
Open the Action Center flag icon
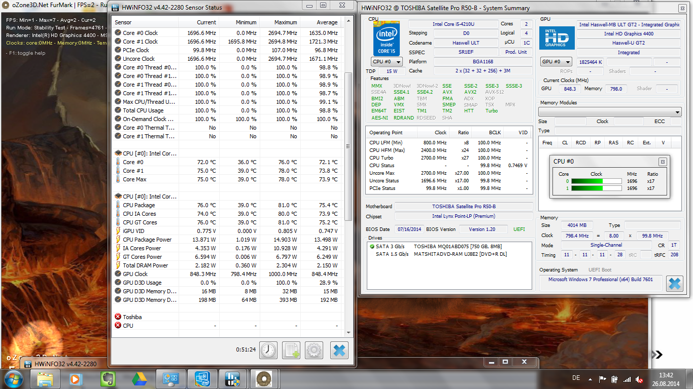pos(603,379)
